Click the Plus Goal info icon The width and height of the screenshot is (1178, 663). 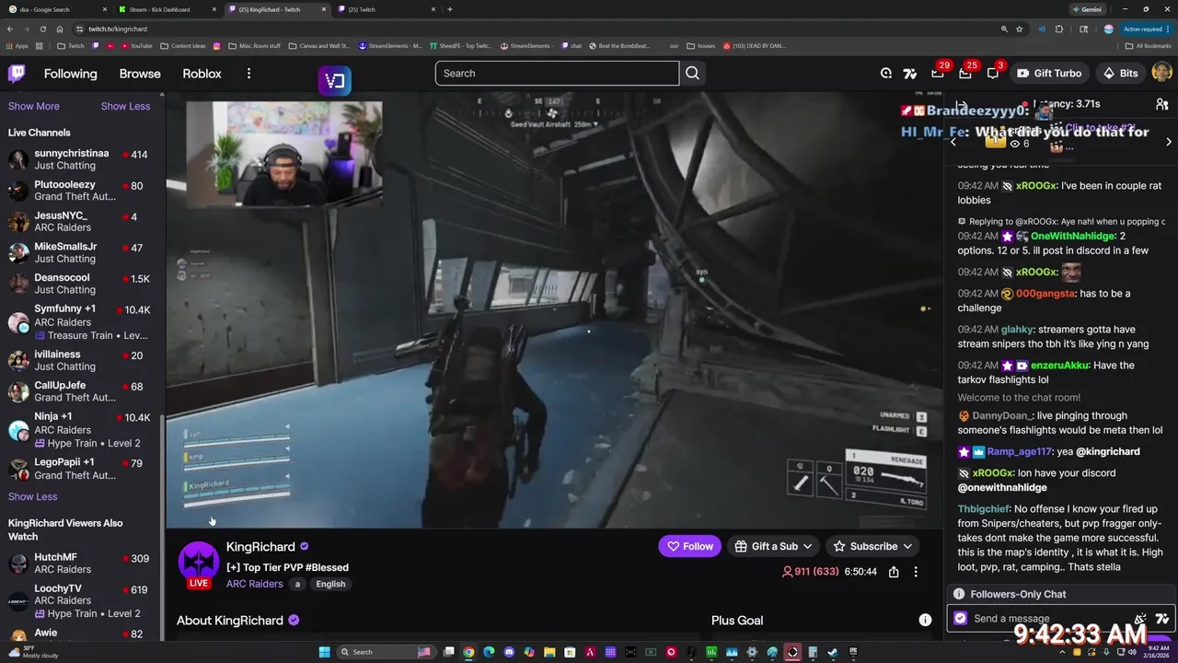925,620
